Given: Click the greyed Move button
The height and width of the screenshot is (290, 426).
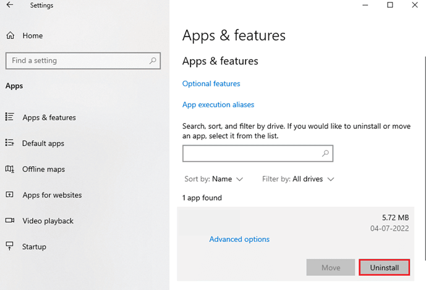Looking at the screenshot, I should [330, 268].
